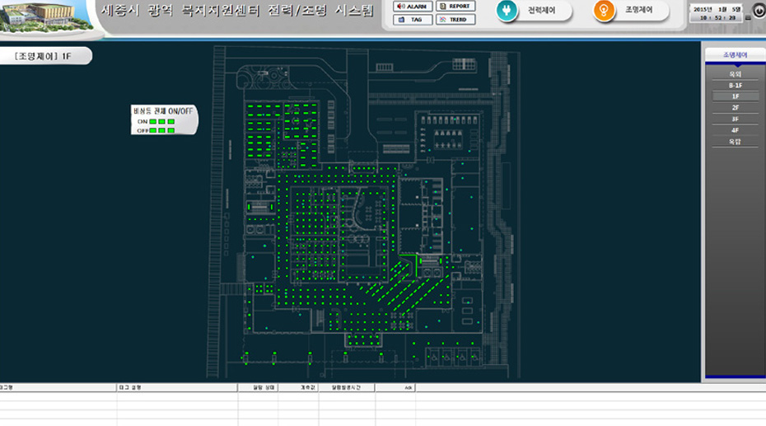Image resolution: width=766 pixels, height=426 pixels.
Task: Turn ON the first emergency light group
Action: pyautogui.click(x=152, y=121)
